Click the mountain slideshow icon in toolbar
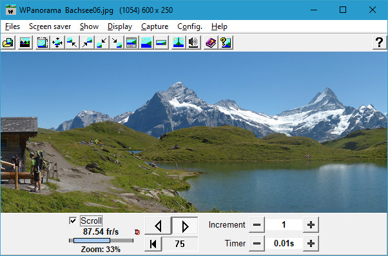The width and height of the screenshot is (388, 256). click(25, 43)
